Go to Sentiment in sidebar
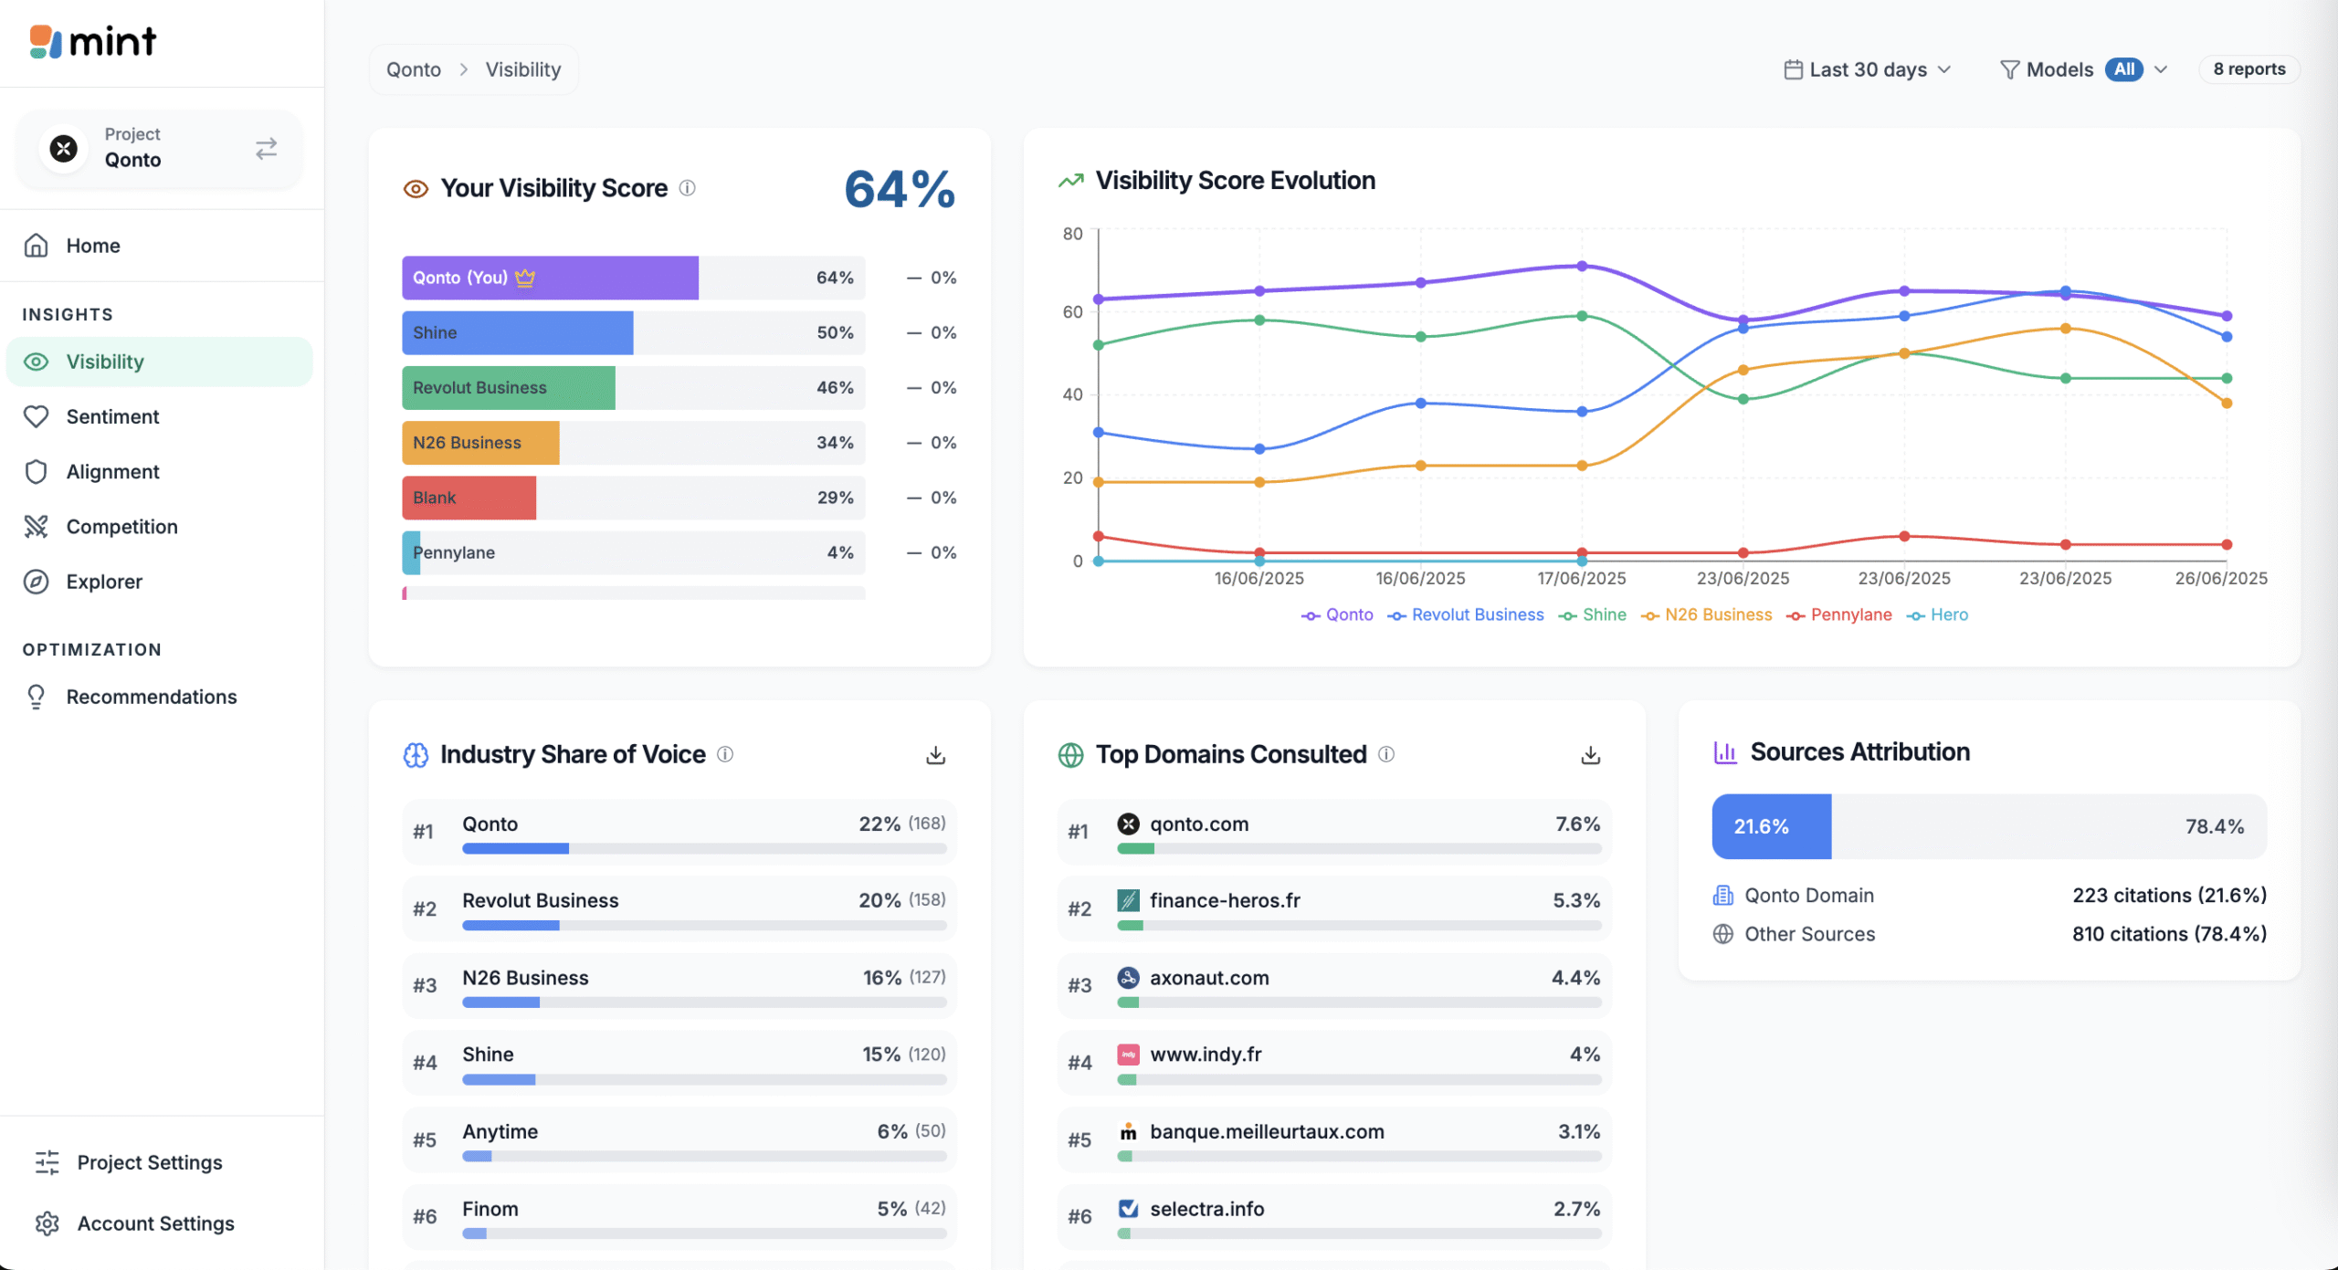 coord(112,417)
